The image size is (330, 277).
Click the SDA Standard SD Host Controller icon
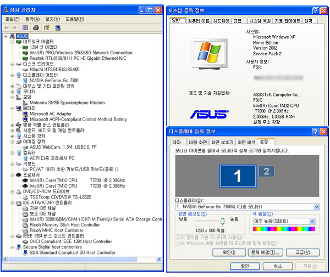pyautogui.click(x=25, y=253)
